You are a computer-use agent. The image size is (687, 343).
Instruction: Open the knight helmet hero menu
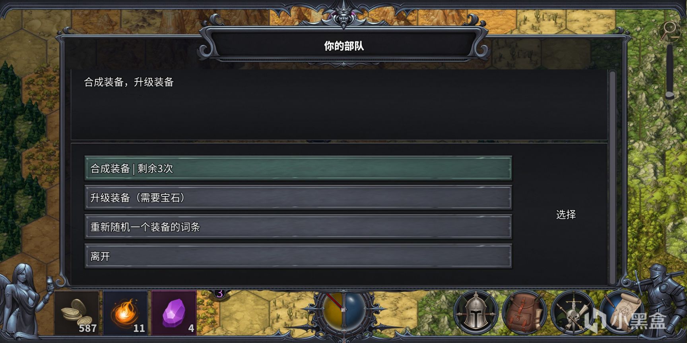click(x=475, y=312)
